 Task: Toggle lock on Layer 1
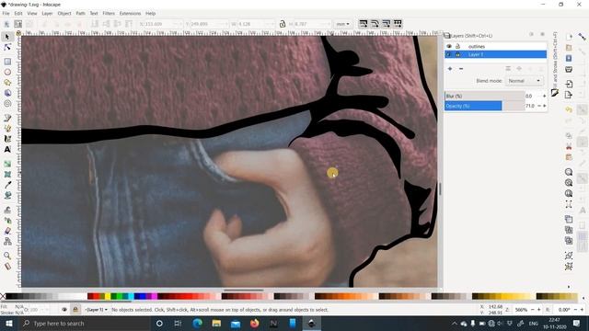point(457,54)
